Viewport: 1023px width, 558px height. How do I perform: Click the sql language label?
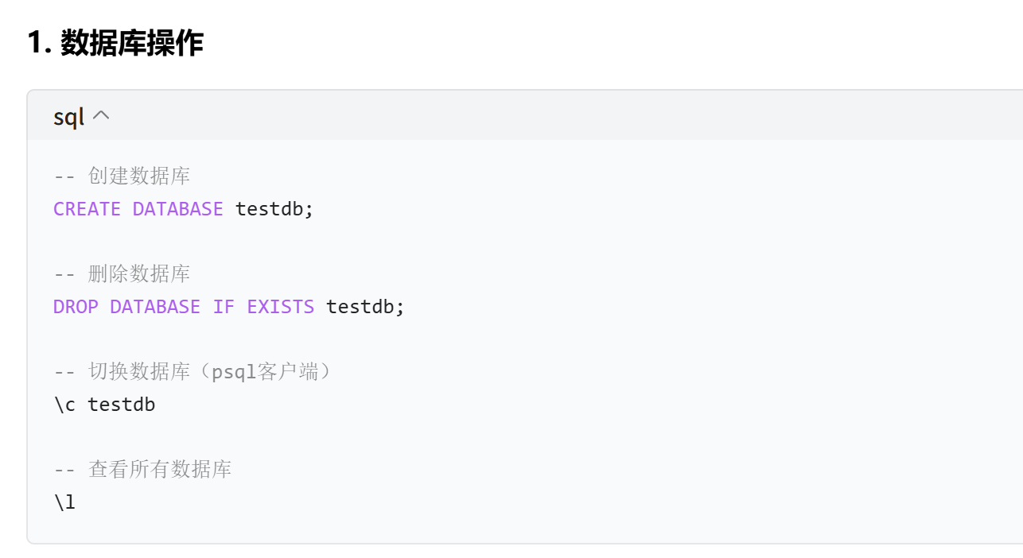click(x=68, y=118)
